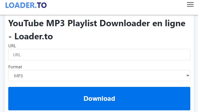The height and width of the screenshot is (112, 198).
Task: Click the middle of the Format select box
Action: click(x=99, y=75)
